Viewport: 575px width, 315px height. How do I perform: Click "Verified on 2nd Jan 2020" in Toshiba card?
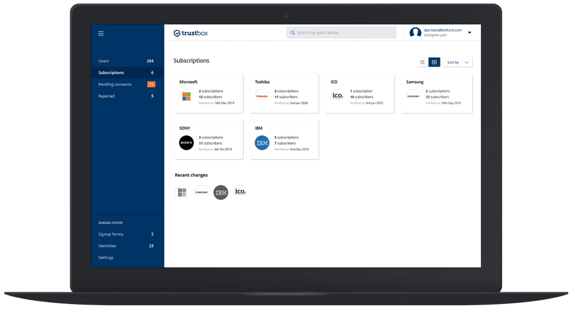[291, 103]
